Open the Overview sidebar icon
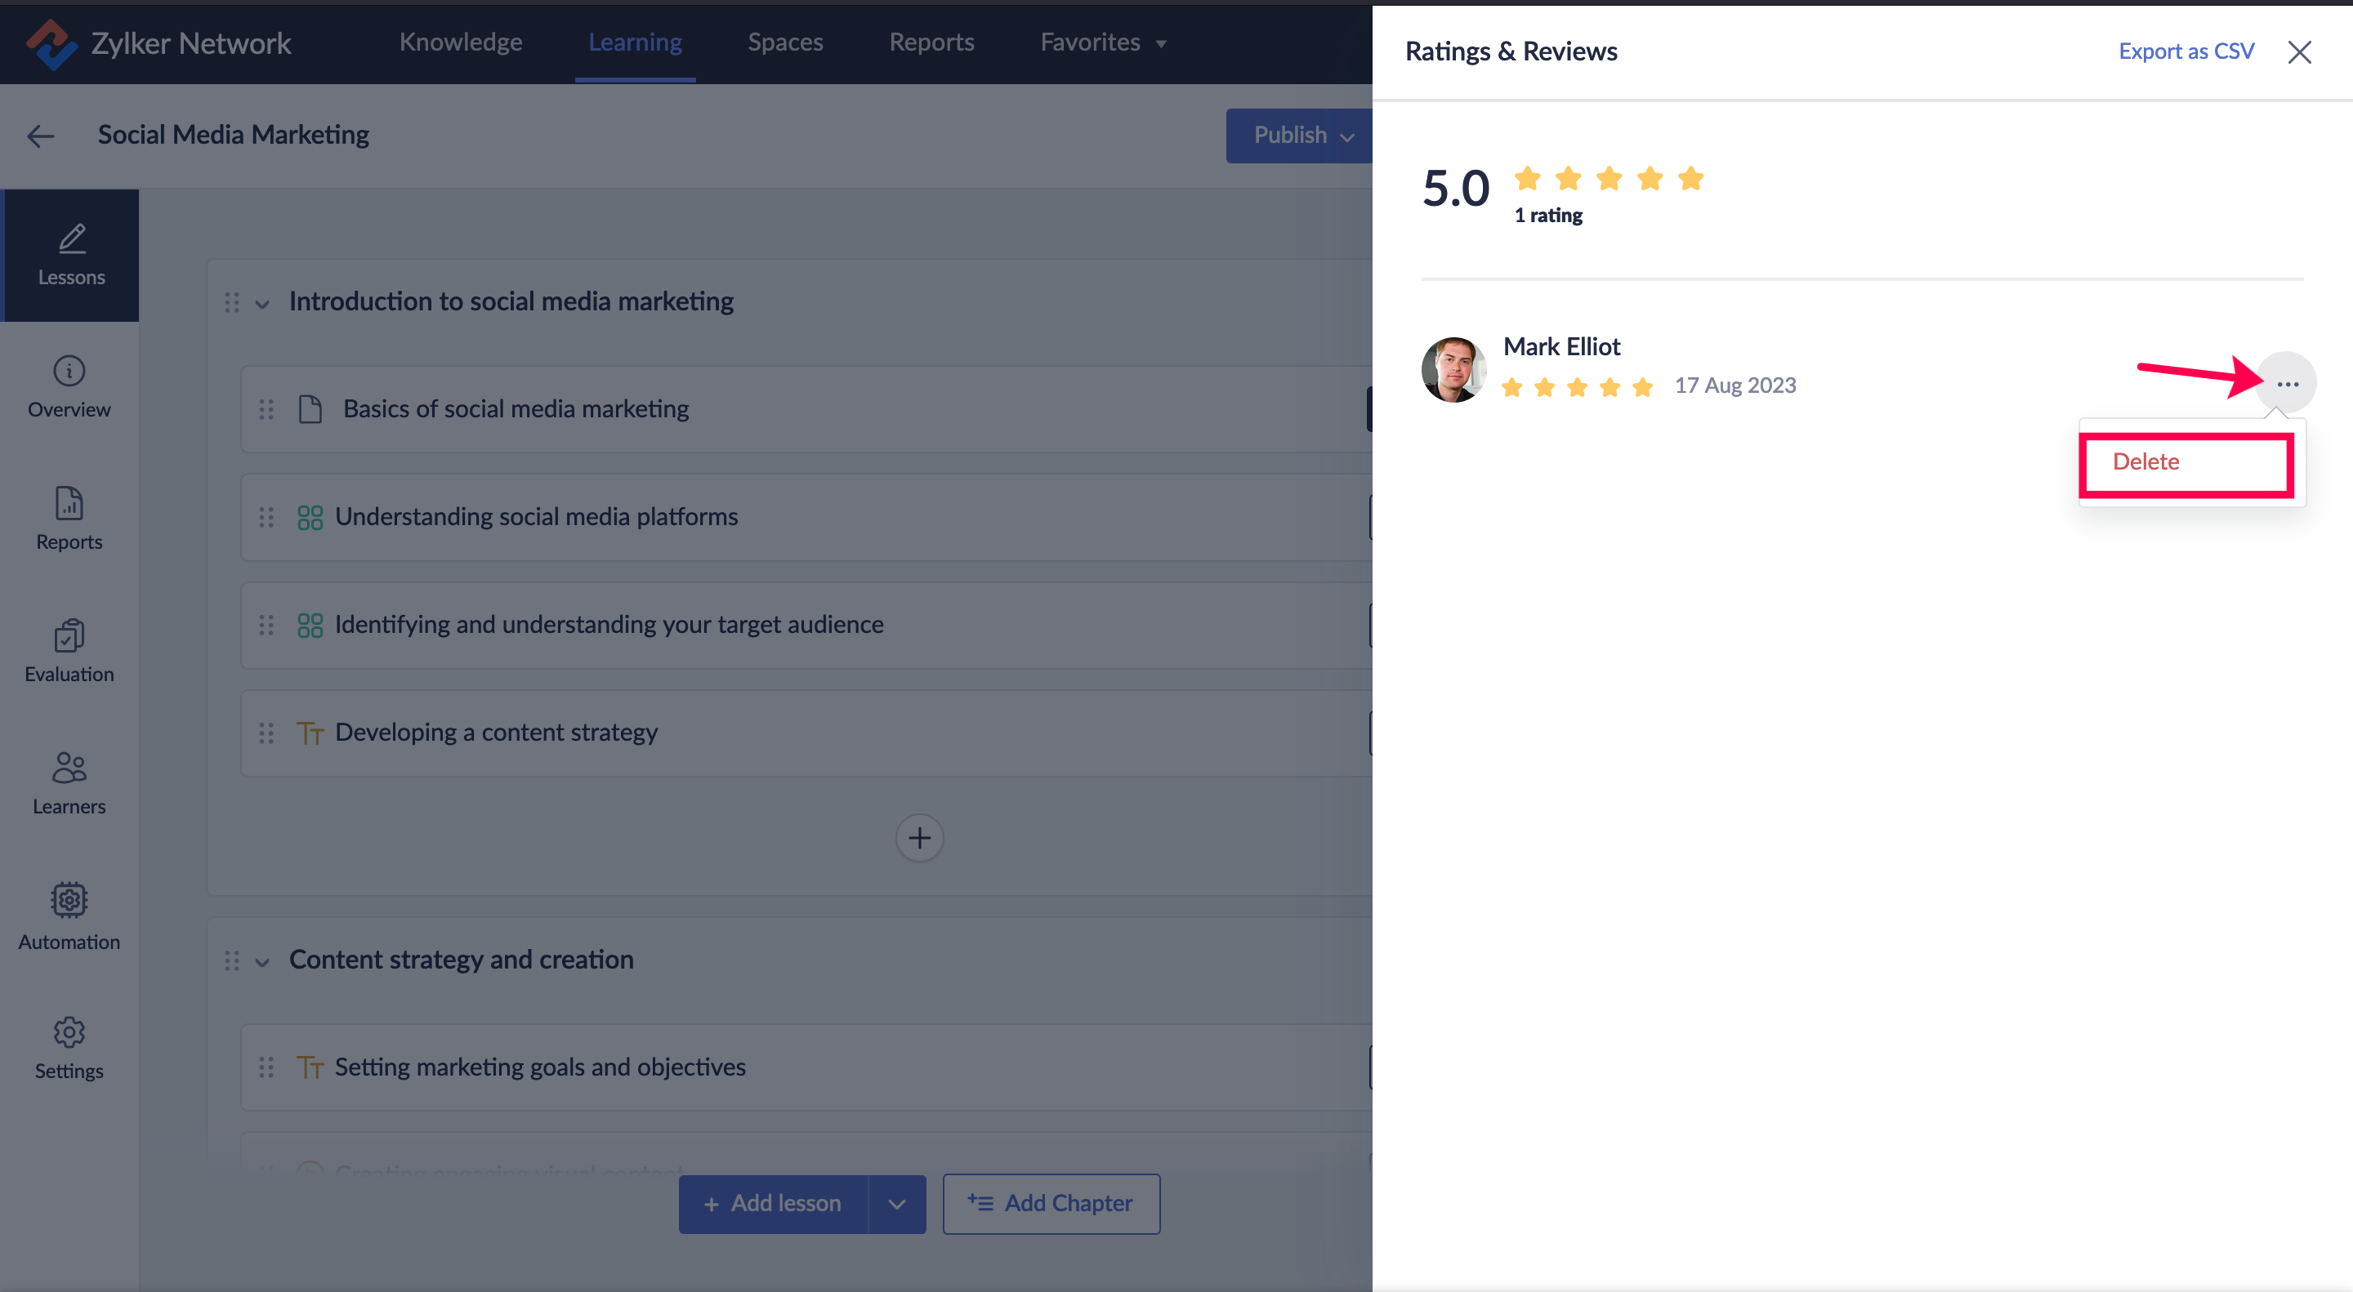2353x1292 pixels. [69, 386]
